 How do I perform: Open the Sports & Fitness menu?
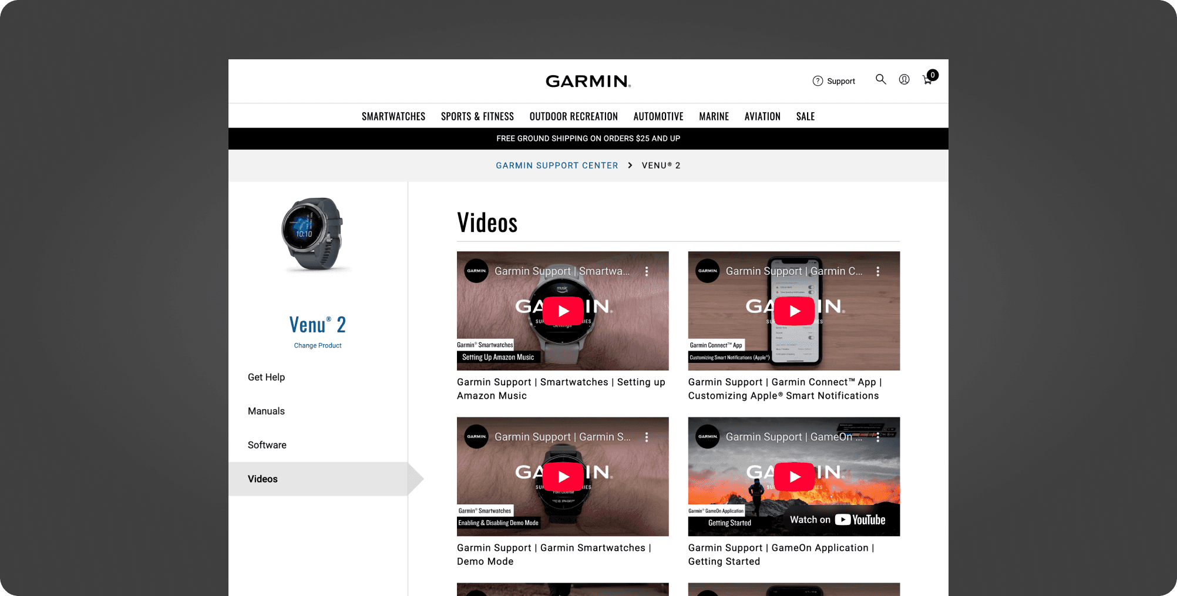tap(477, 116)
